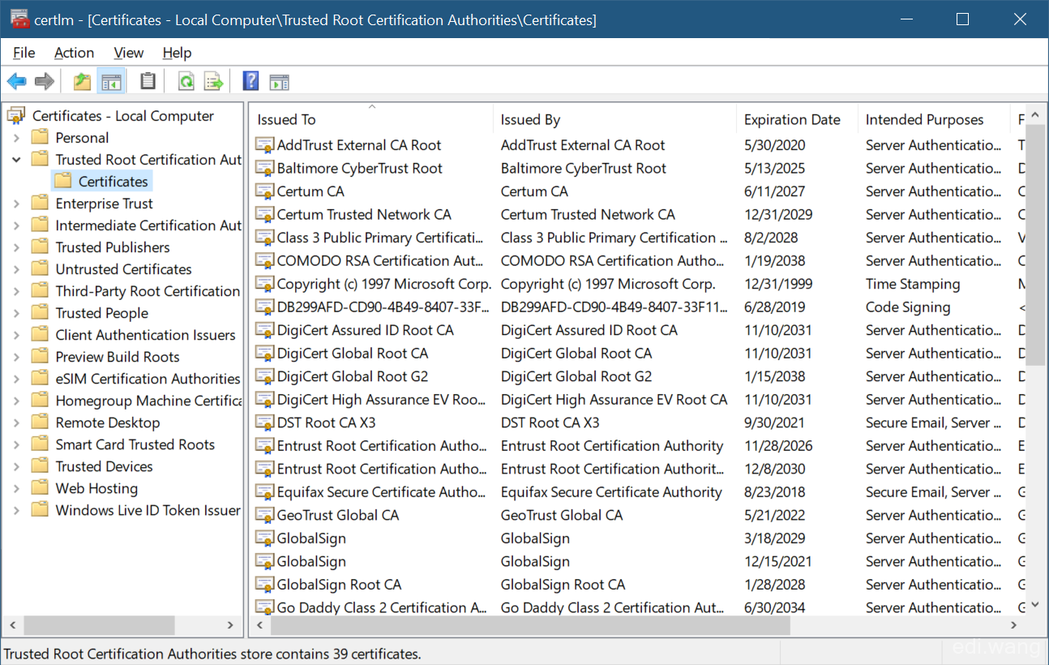Select DigiCert High Assurance EV Root in Issued To
This screenshot has width=1049, height=665.
click(382, 400)
